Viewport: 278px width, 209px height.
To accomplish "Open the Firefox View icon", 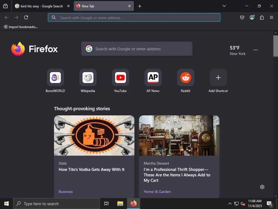I will point(5,6).
